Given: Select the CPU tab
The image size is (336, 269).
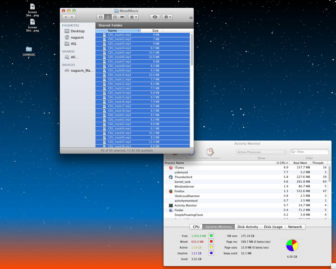Looking at the screenshot, I should click(196, 227).
